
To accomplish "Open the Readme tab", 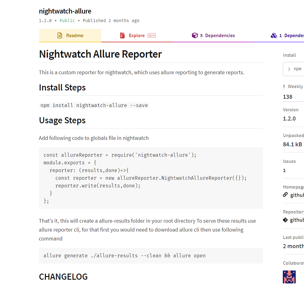I will (x=70, y=36).
